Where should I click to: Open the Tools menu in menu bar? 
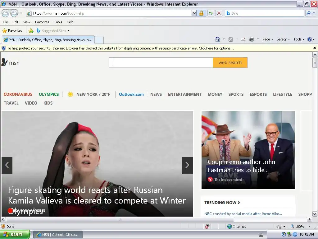pyautogui.click(x=58, y=22)
